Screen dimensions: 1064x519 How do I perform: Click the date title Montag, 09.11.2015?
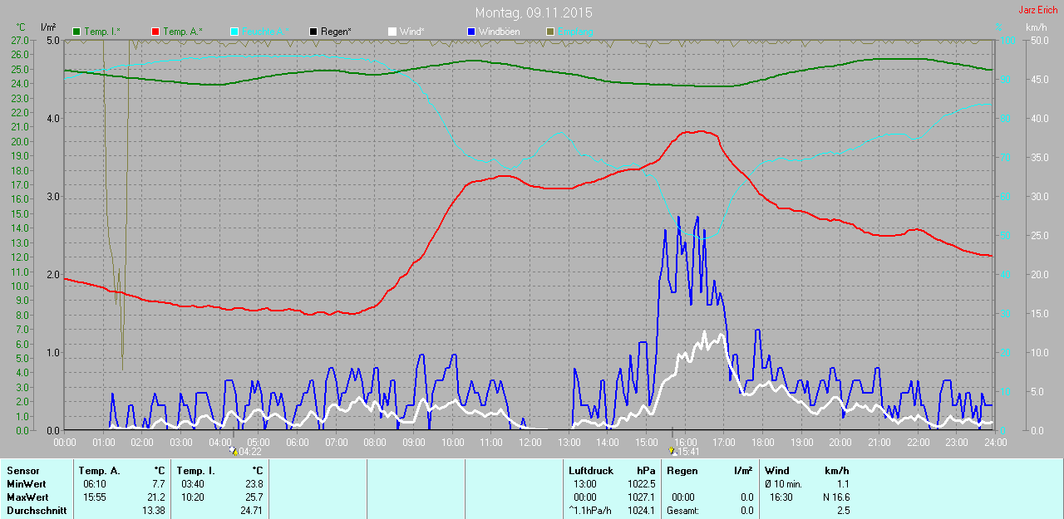(534, 13)
